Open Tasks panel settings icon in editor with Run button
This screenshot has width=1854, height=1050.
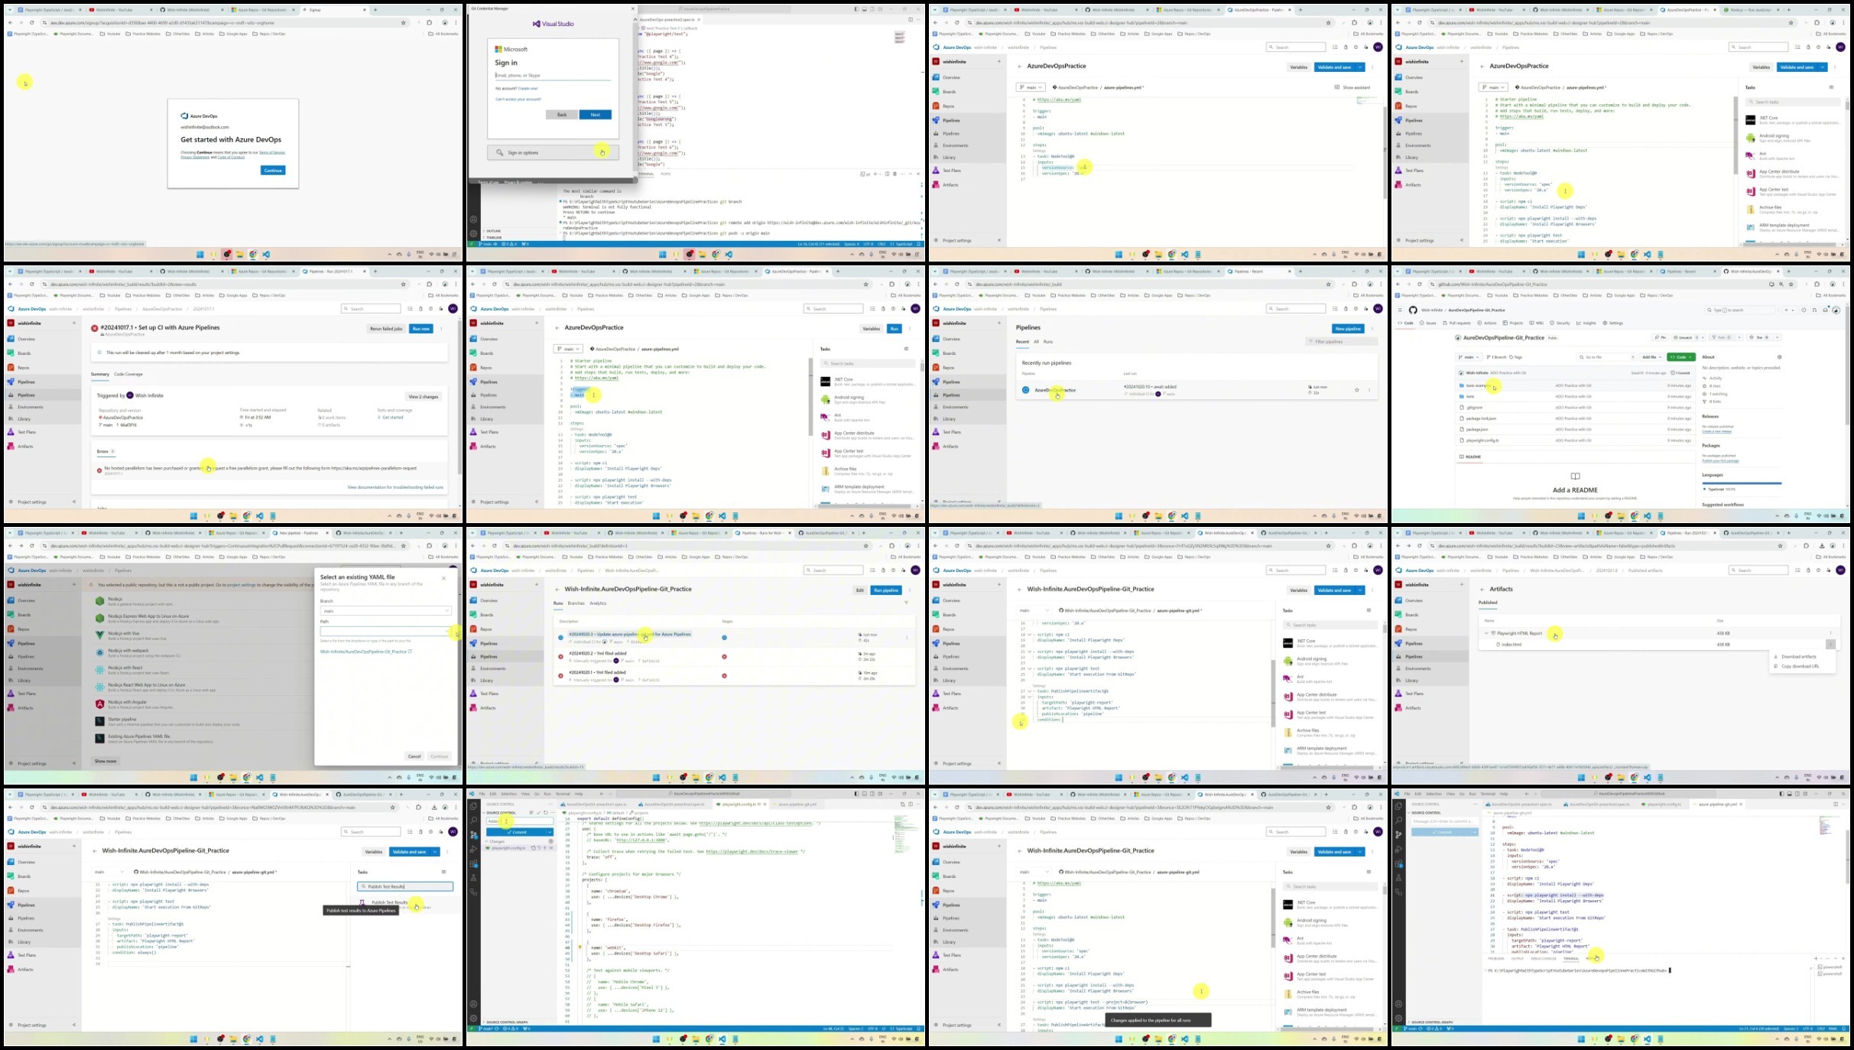pos(906,349)
